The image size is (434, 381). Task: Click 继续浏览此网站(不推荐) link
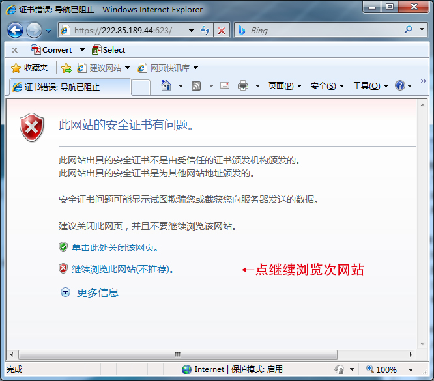(123, 269)
